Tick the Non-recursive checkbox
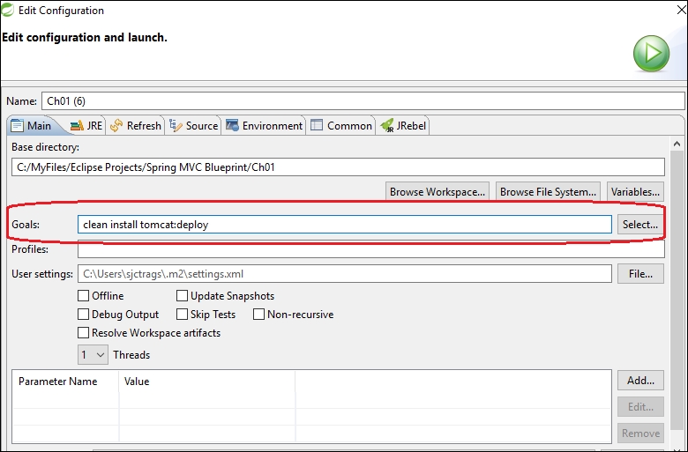688x452 pixels. 259,315
